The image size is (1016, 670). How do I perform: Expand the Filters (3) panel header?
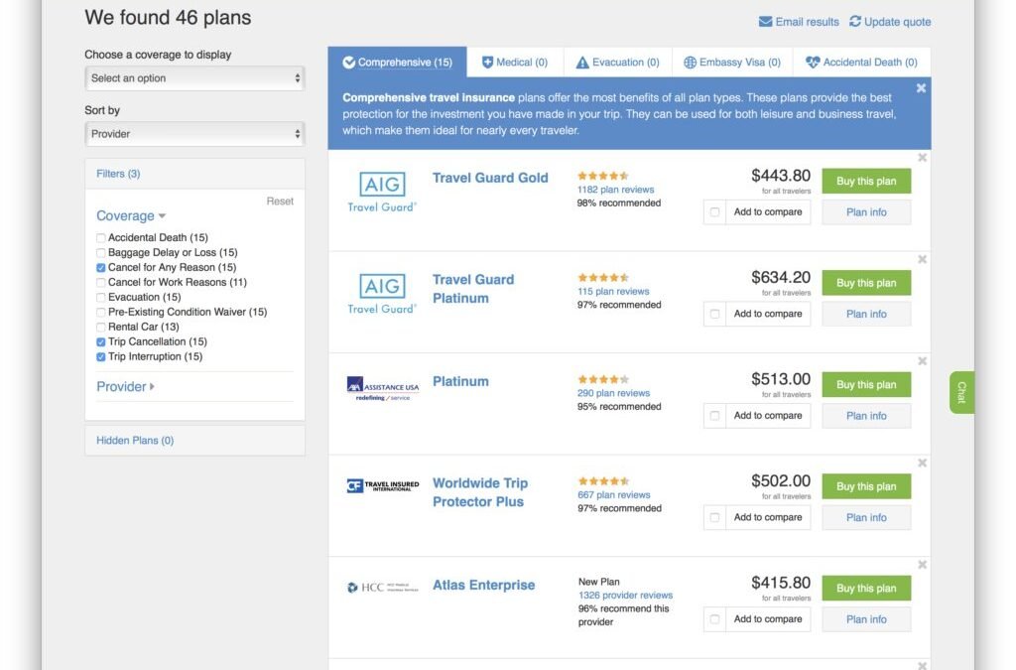[194, 174]
